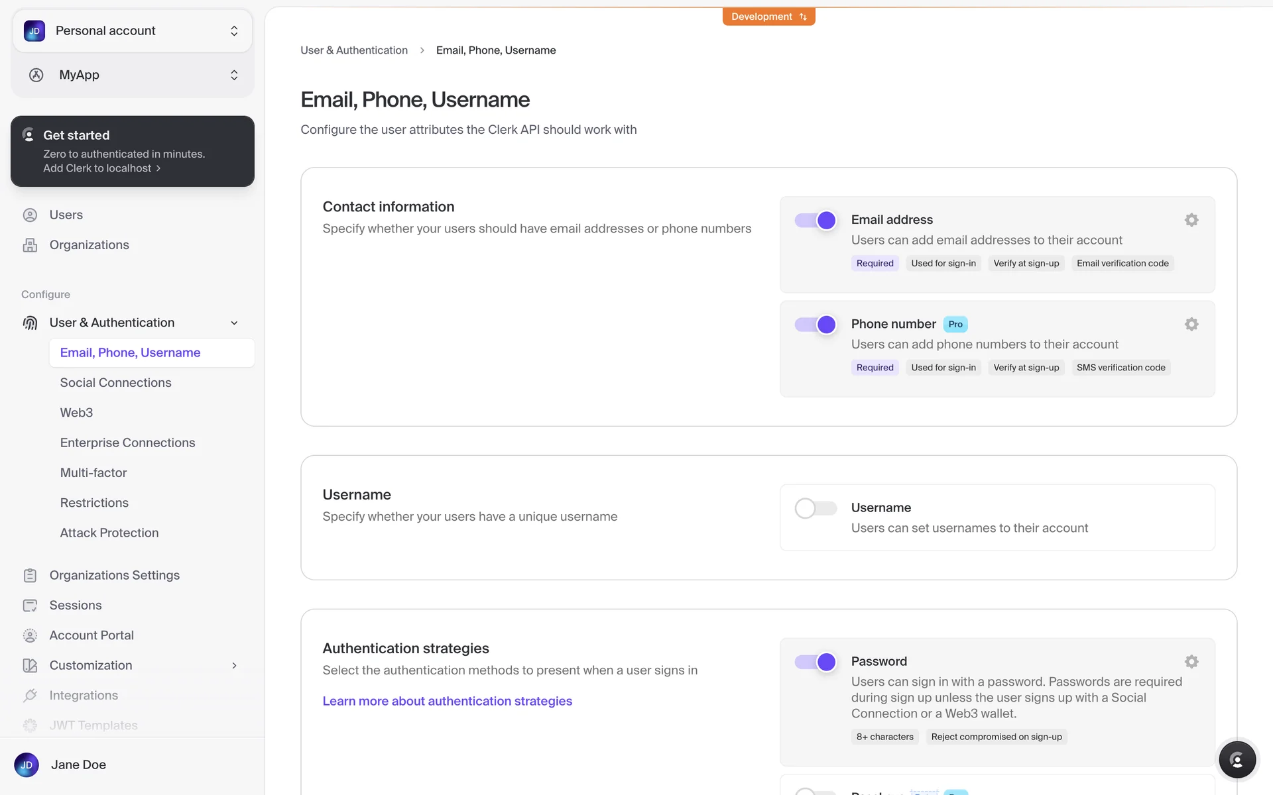Open Password settings gear icon
This screenshot has width=1273, height=795.
click(1191, 661)
